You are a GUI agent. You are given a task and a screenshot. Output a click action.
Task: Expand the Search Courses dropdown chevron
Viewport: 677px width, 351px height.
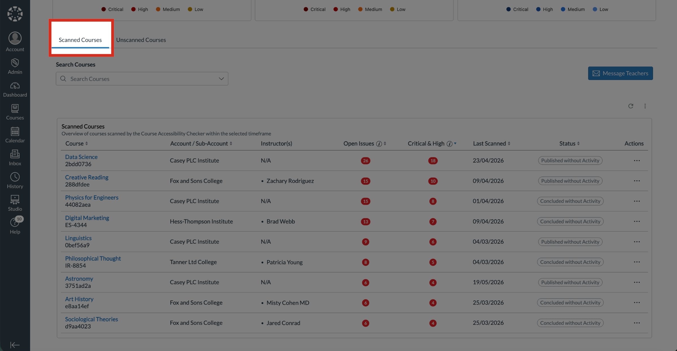click(221, 79)
